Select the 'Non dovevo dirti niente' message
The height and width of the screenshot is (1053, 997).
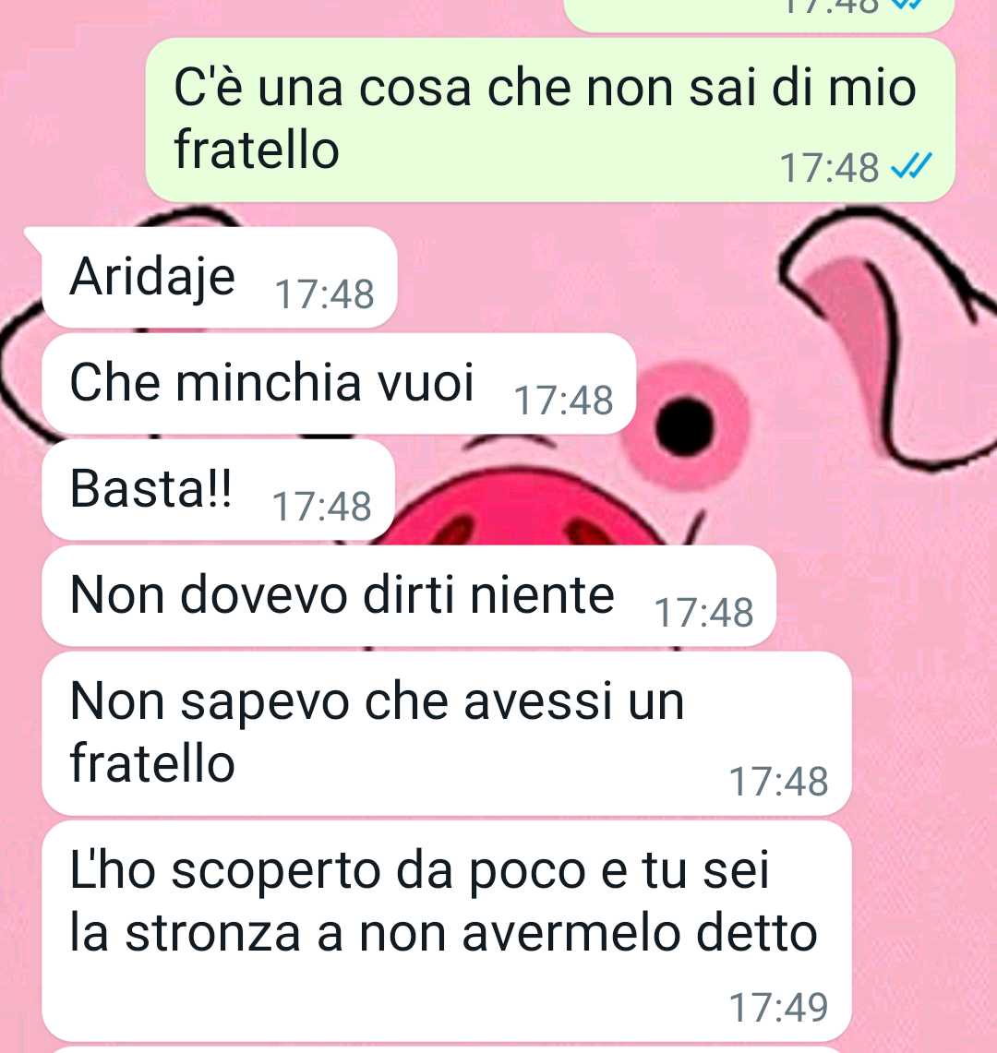408,595
